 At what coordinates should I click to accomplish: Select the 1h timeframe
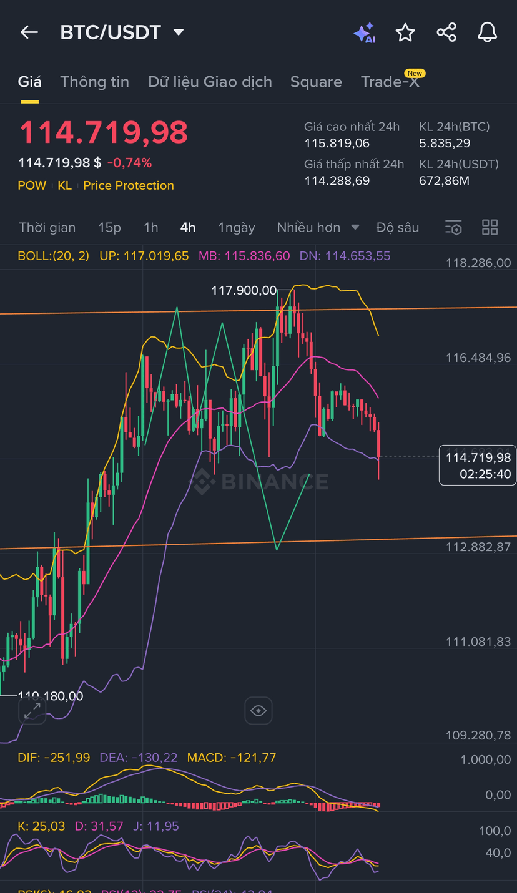coord(151,228)
